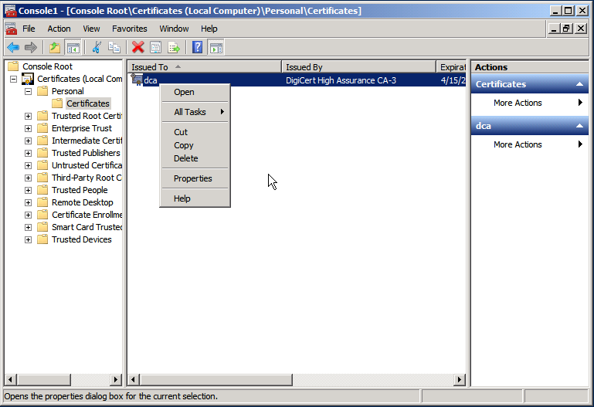Open the Favorites menu in menu bar
Viewport: 594px width, 407px height.
[129, 29]
